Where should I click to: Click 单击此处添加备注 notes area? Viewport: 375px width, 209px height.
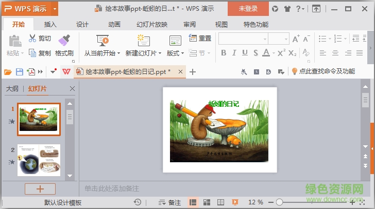click(112, 189)
